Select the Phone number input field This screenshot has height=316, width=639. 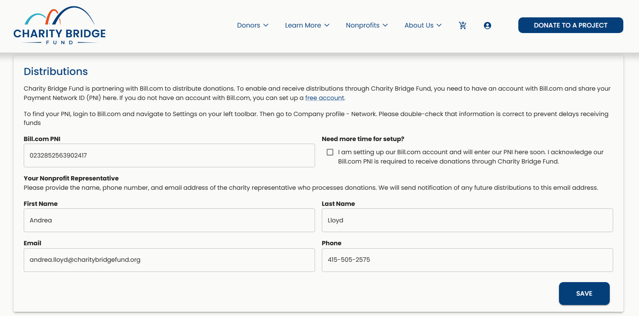click(467, 260)
